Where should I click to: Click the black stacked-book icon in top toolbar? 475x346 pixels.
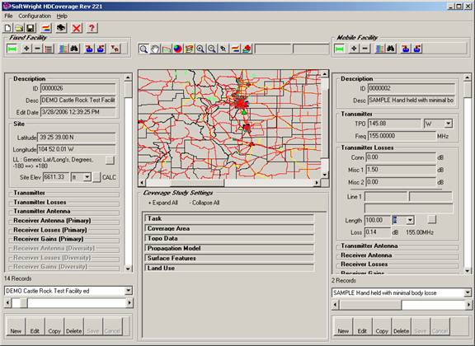coord(61,28)
